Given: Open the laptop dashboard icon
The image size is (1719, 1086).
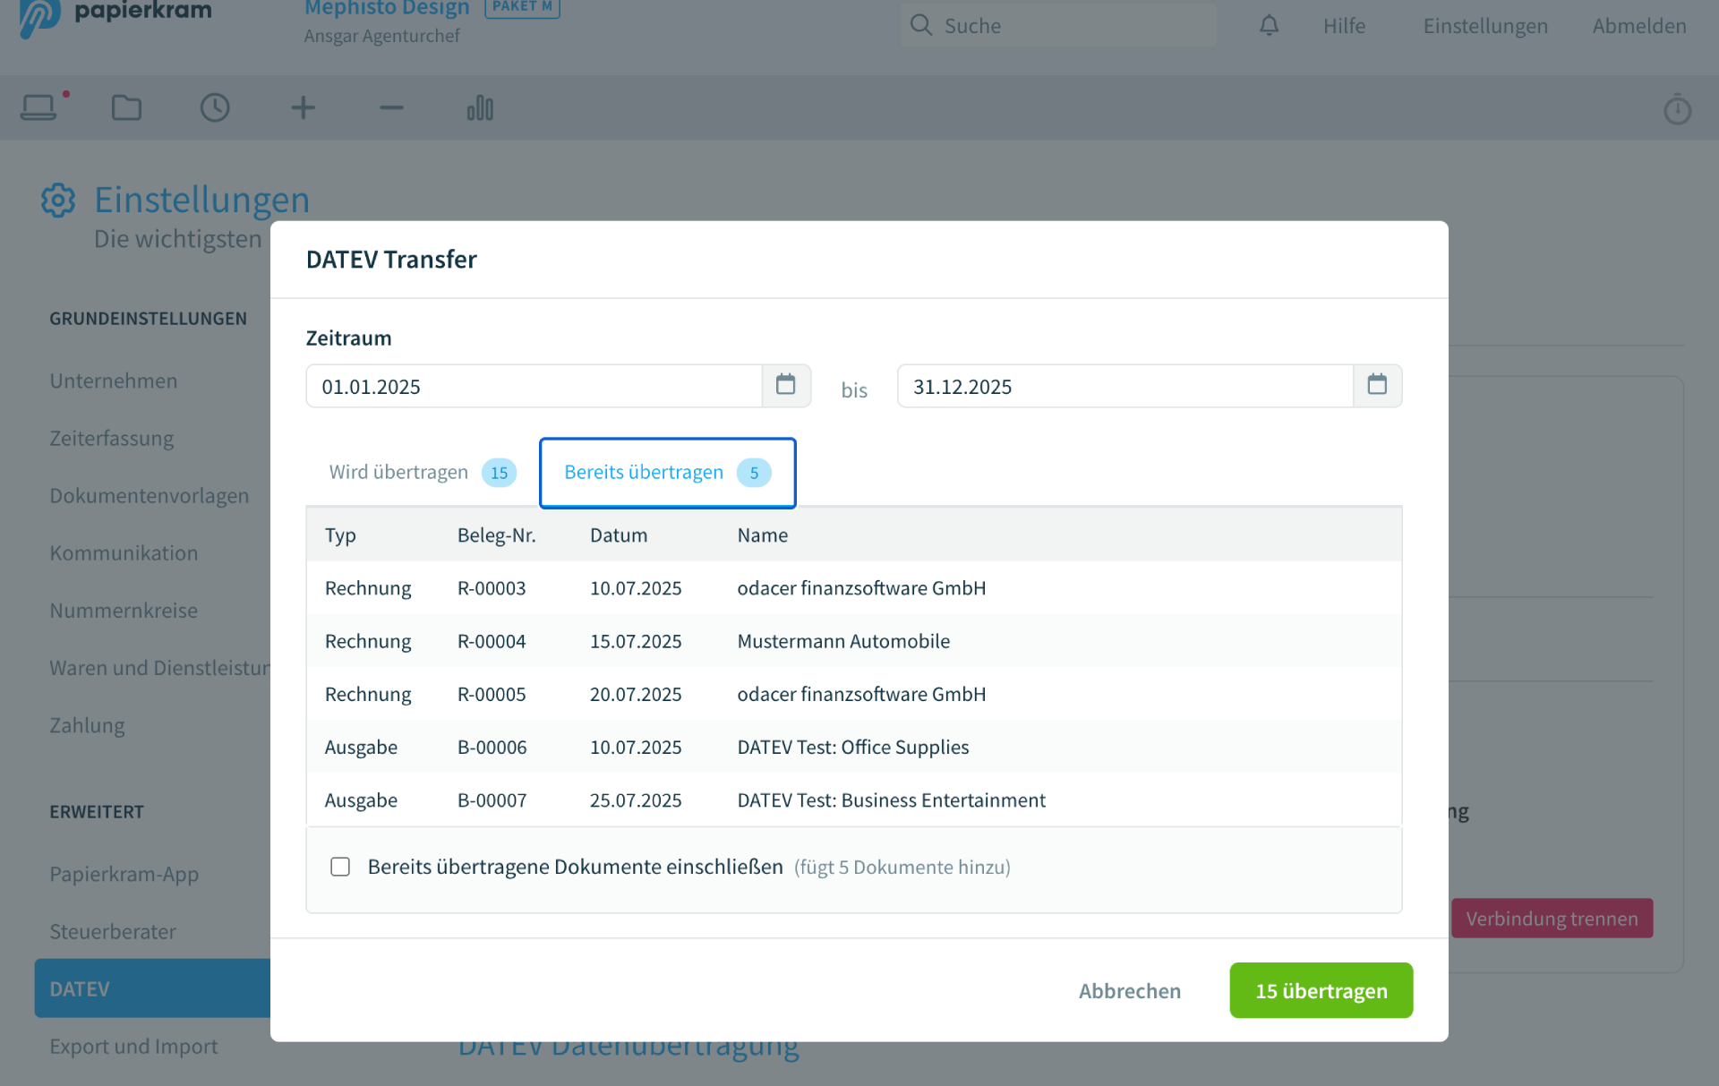Looking at the screenshot, I should tap(38, 108).
